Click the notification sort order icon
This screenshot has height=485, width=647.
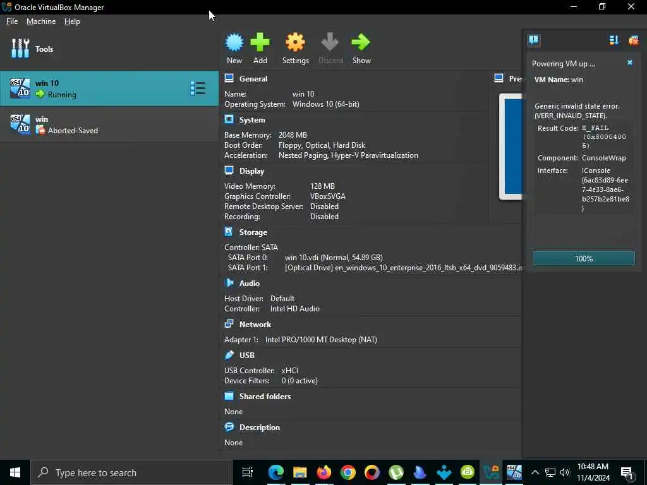(x=614, y=40)
